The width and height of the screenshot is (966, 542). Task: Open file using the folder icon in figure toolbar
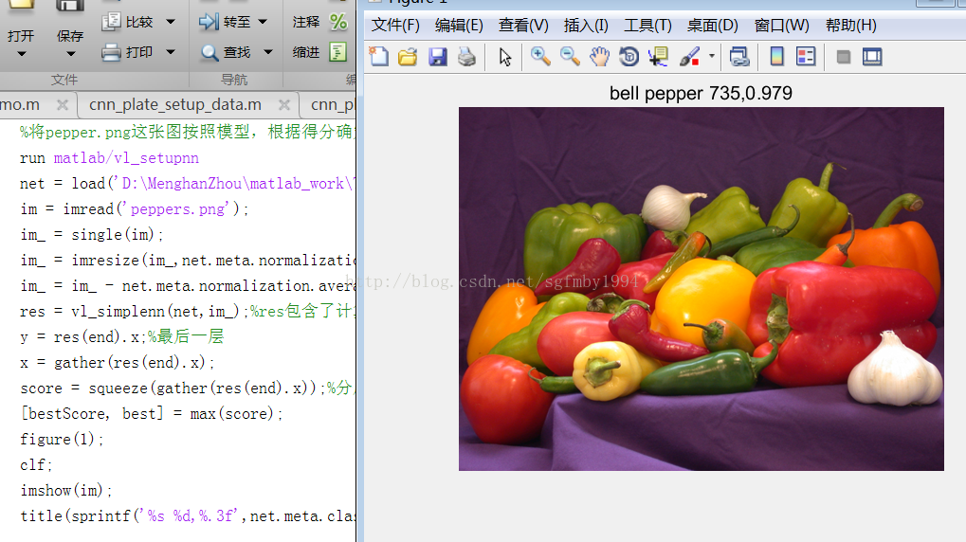coord(408,57)
